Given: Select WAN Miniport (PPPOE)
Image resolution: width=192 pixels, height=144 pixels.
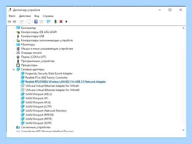Looking at the screenshot, I should tap(40, 115).
